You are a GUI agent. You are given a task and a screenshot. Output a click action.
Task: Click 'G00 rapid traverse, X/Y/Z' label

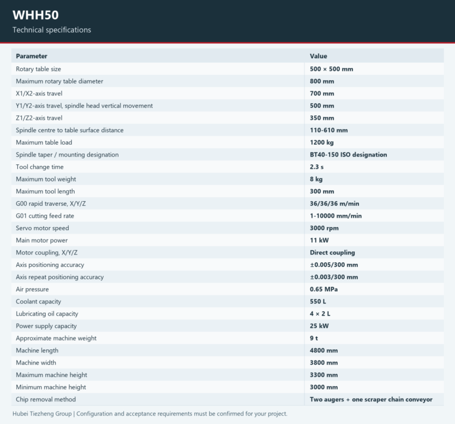(51, 203)
